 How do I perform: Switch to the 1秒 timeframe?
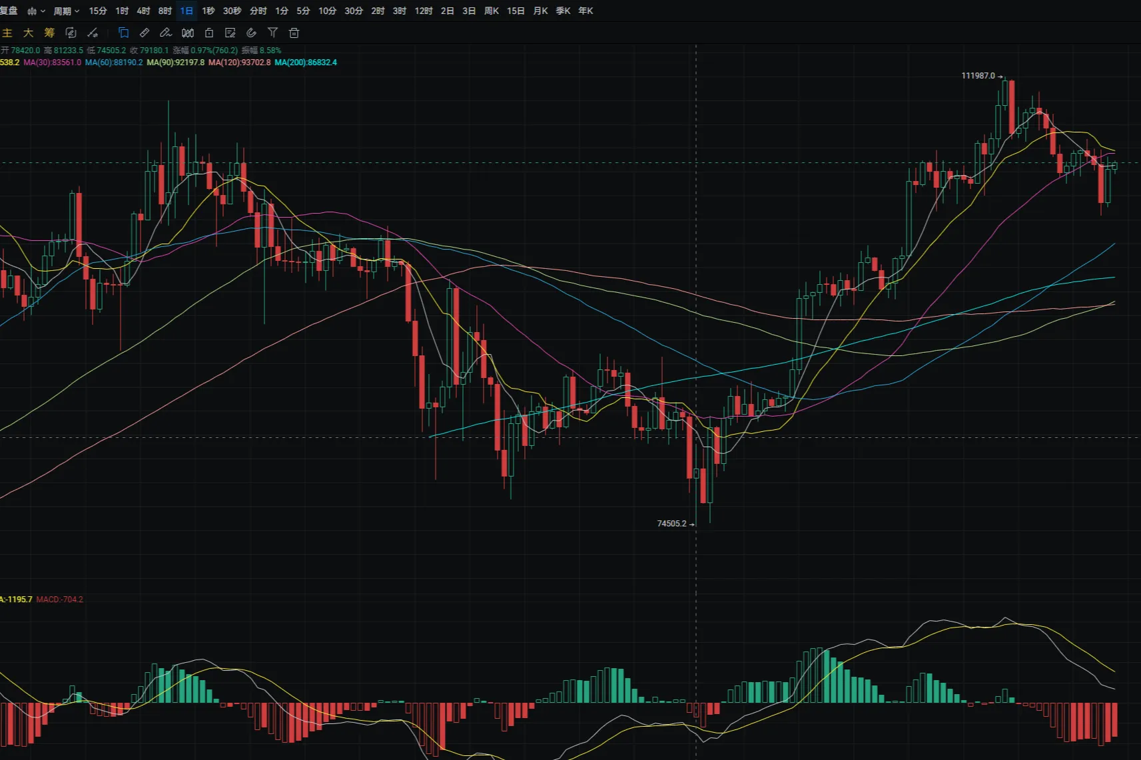[208, 11]
